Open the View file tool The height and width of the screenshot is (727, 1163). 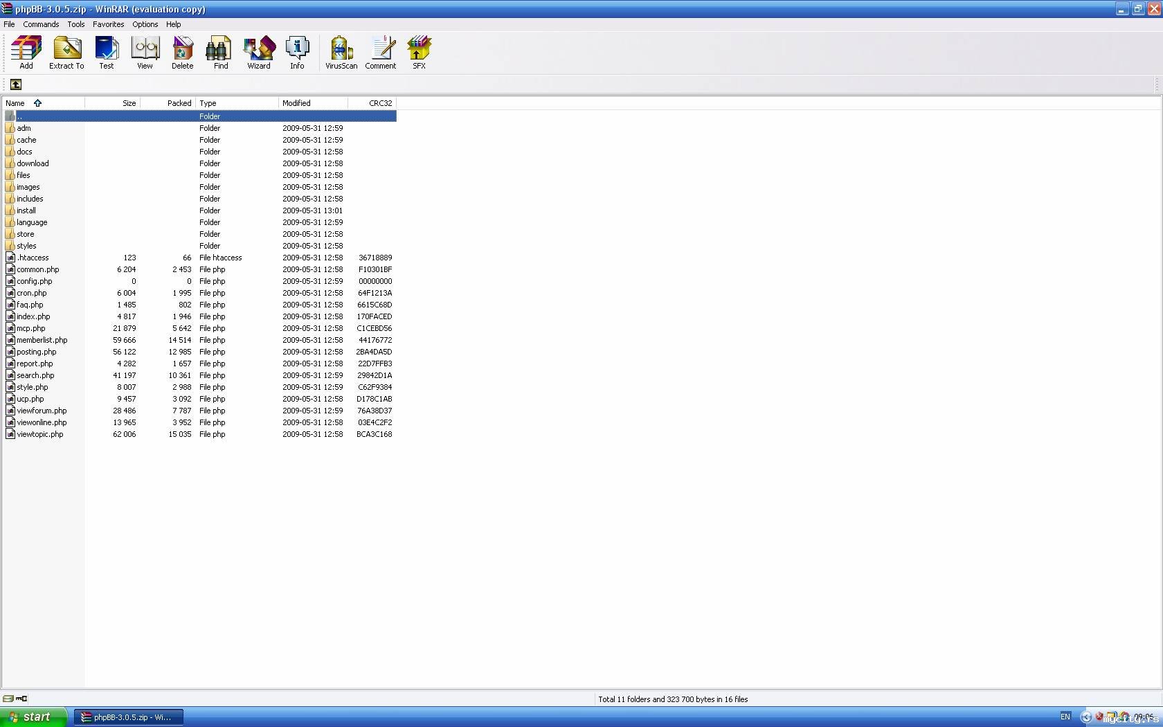click(x=145, y=53)
